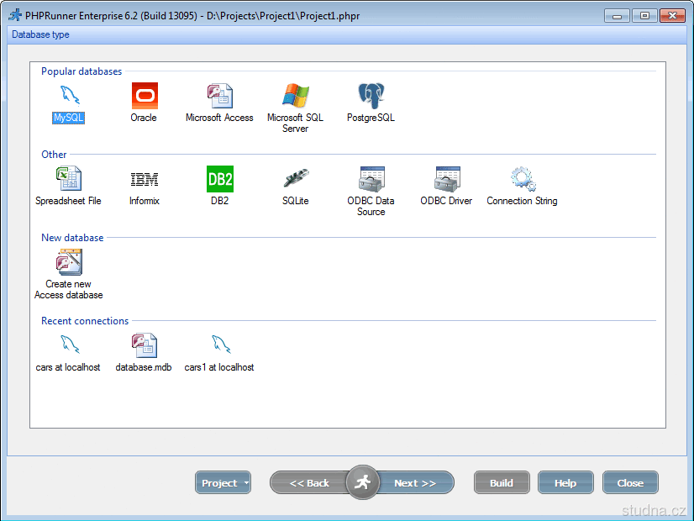
Task: Open recent database.mdb connection
Action: pos(144,345)
